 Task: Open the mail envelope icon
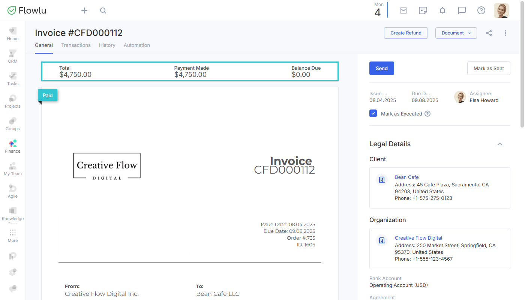pyautogui.click(x=403, y=10)
